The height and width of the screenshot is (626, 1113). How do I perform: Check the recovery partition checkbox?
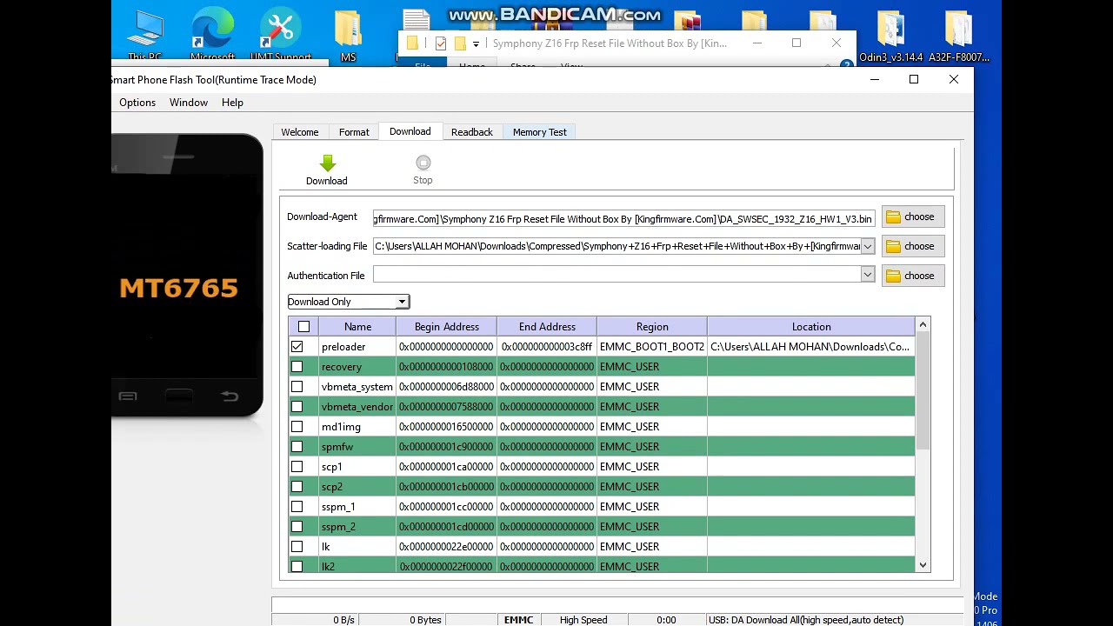click(x=297, y=367)
